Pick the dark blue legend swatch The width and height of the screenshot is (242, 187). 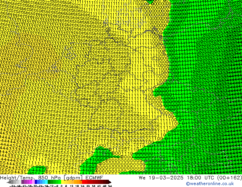coord(36,182)
